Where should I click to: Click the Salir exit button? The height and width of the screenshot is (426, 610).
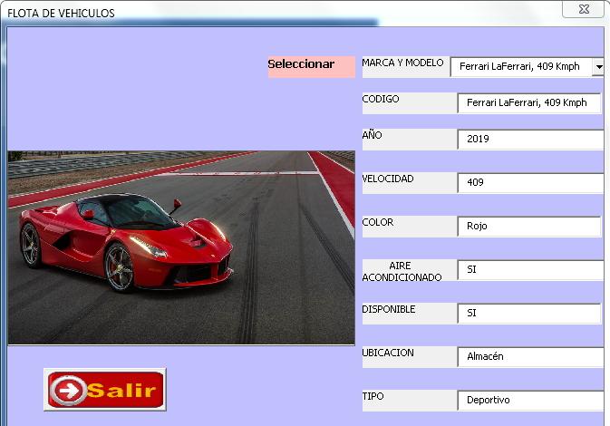pos(105,390)
